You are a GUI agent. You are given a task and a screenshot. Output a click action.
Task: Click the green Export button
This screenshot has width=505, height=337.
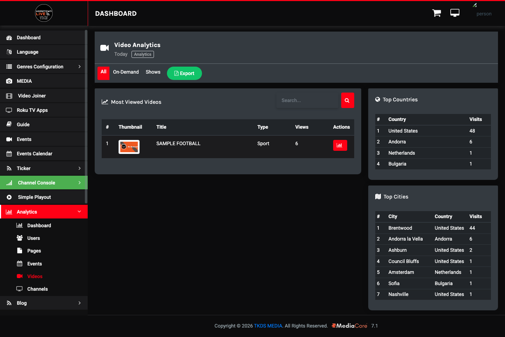[184, 73]
